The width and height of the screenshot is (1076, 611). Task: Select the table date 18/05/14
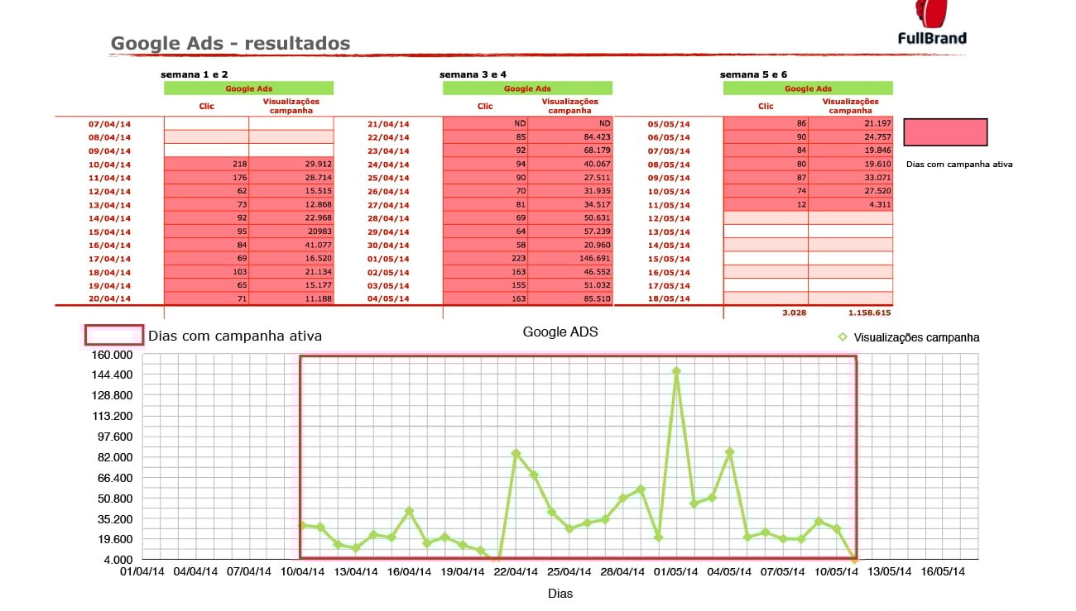coord(669,299)
